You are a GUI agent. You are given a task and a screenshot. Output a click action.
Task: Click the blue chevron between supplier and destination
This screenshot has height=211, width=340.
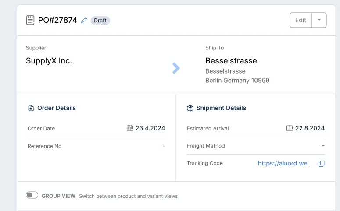coord(176,68)
